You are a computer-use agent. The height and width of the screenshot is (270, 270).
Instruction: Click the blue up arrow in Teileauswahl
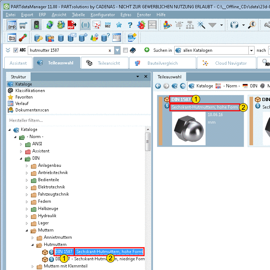[183, 86]
